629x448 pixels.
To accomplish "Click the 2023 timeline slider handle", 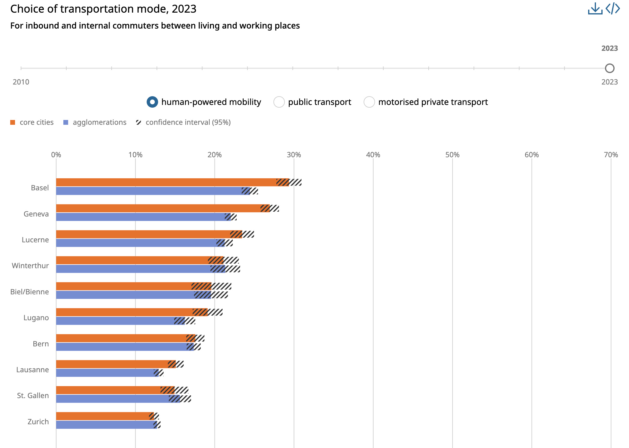I will (609, 68).
